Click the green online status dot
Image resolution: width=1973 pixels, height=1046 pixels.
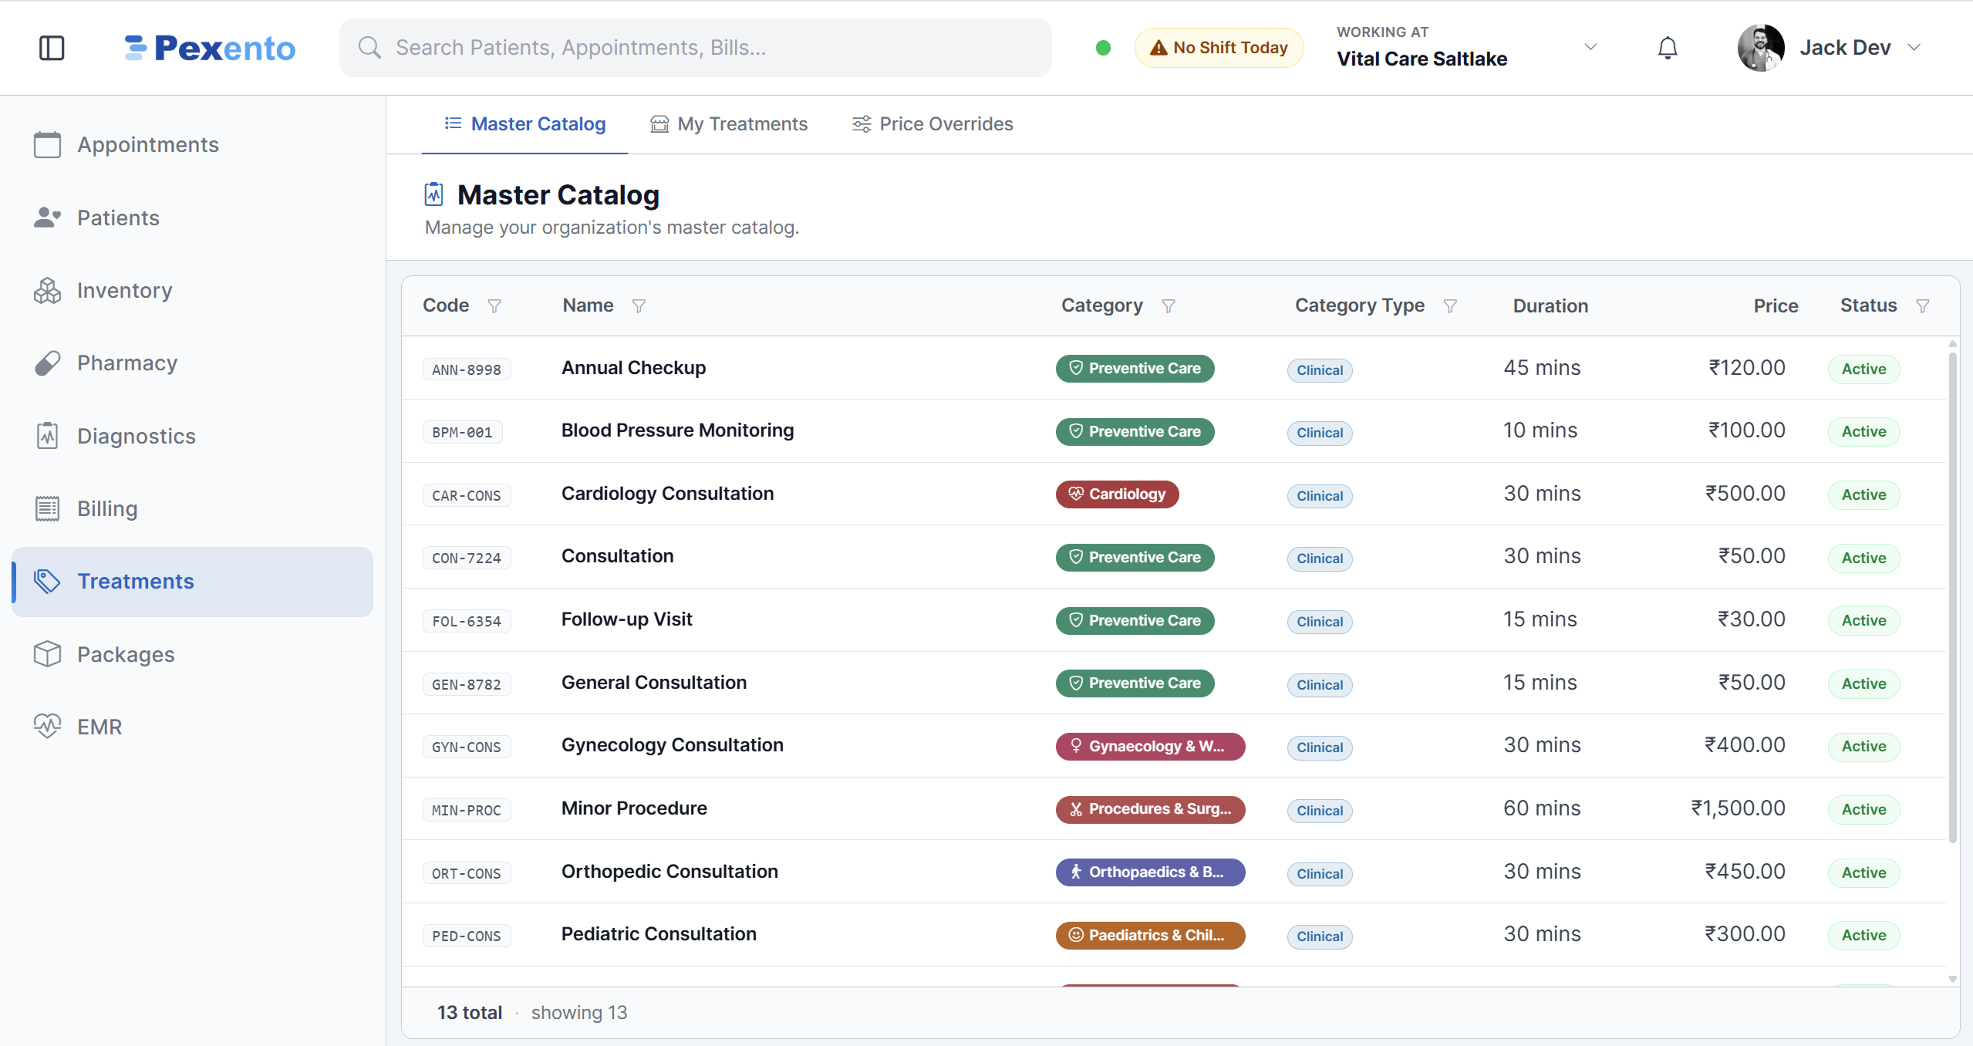(1103, 48)
